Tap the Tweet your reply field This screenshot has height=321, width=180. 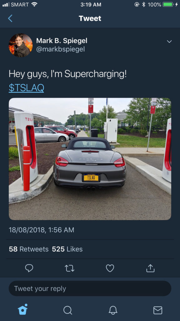[90, 288]
